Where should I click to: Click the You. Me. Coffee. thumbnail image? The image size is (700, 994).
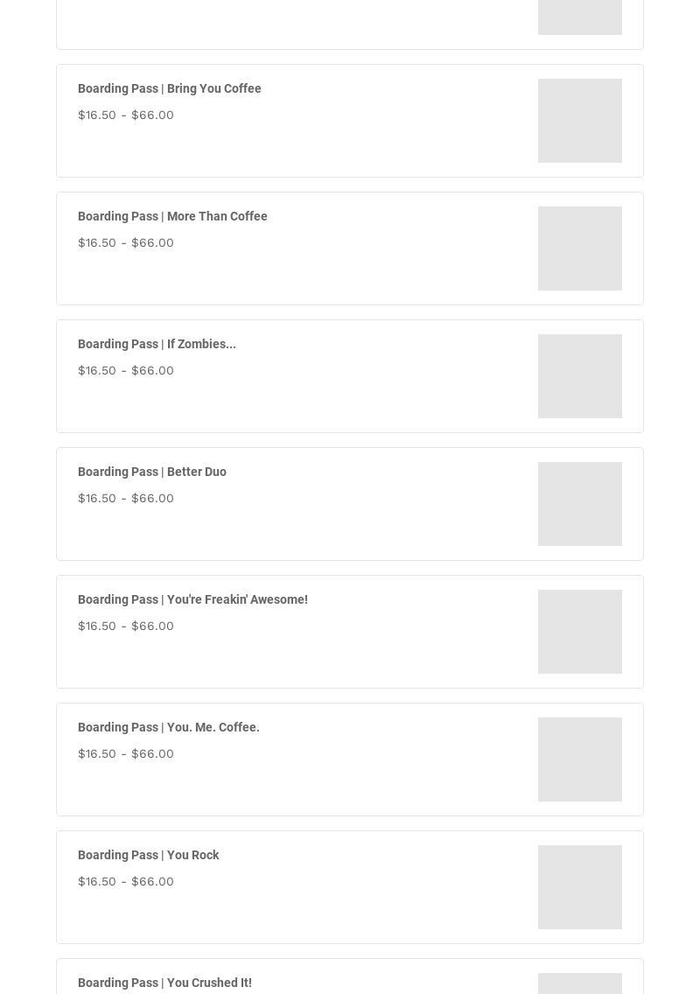pos(580,759)
